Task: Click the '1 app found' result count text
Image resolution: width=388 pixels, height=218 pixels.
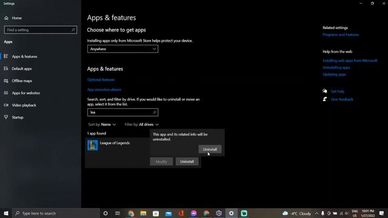Action: click(x=96, y=133)
